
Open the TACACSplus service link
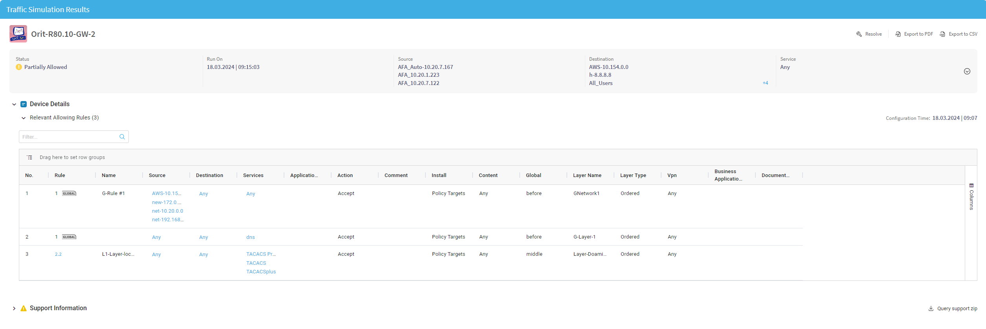(x=261, y=272)
